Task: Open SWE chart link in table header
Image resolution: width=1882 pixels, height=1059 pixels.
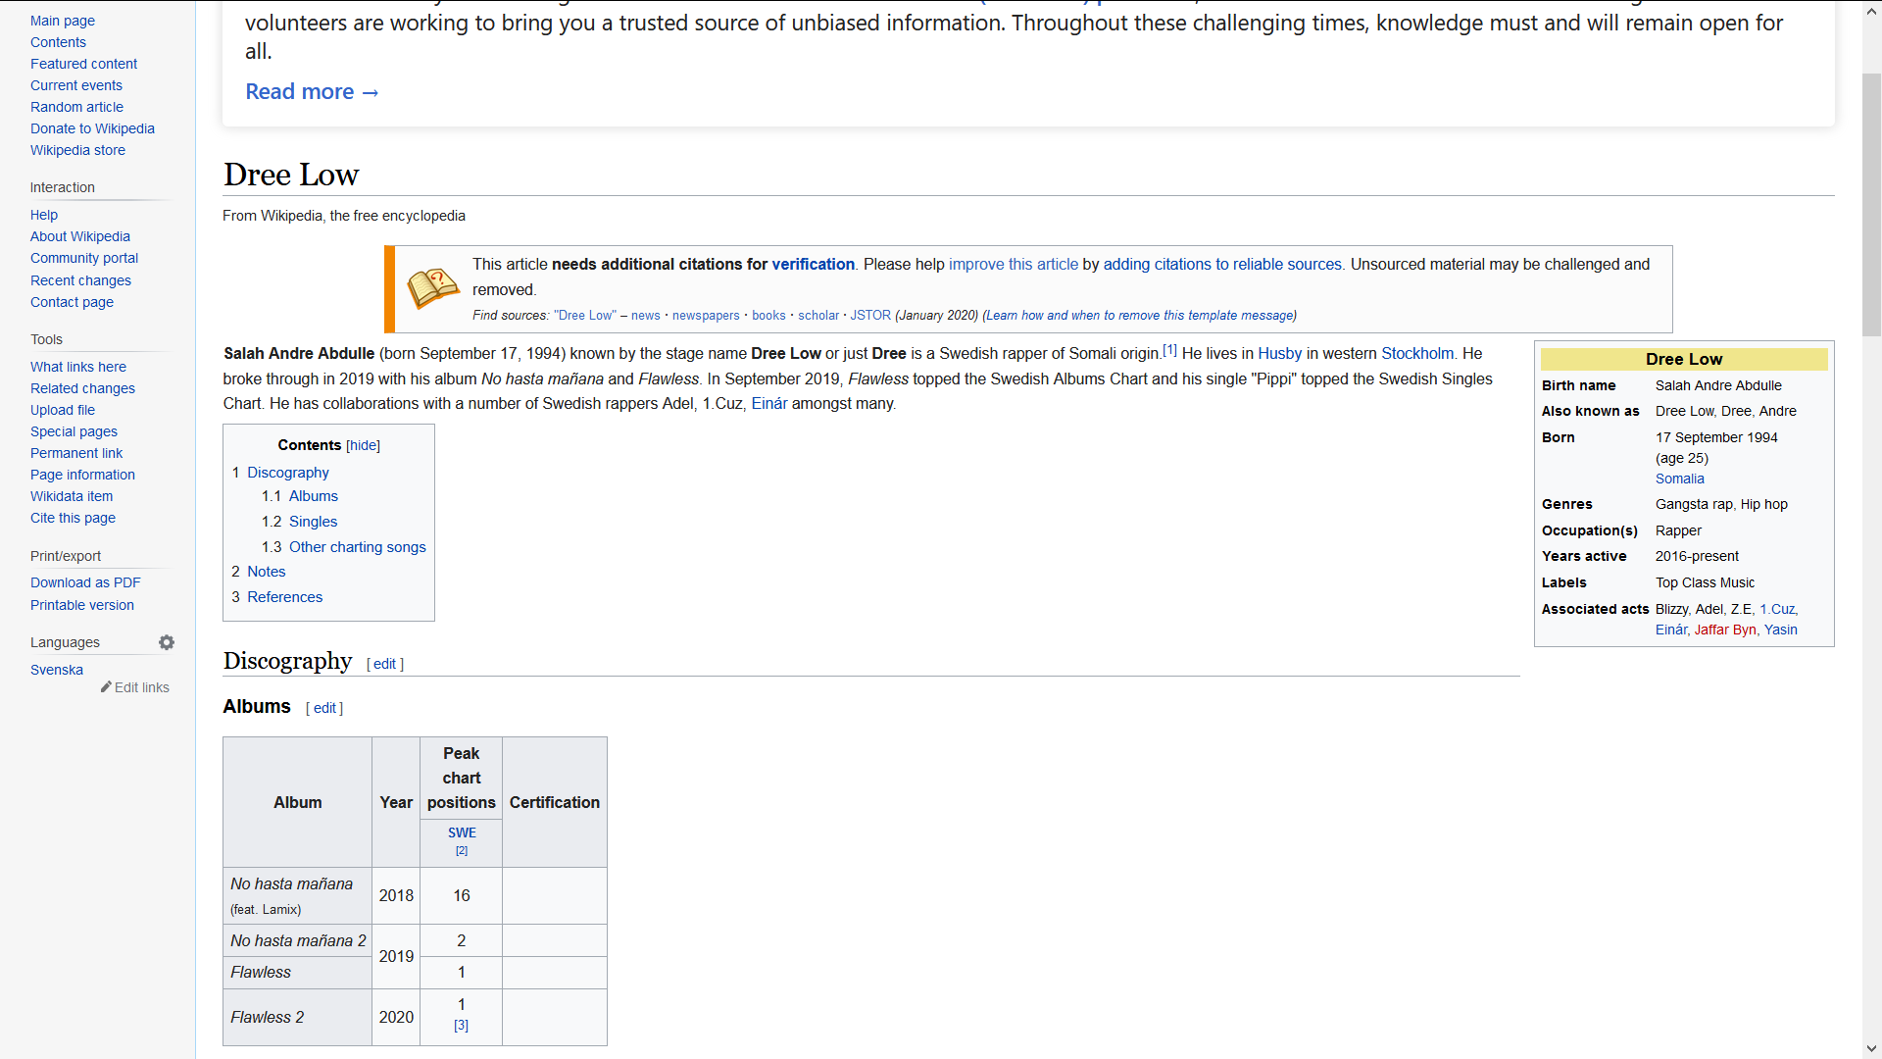Action: (x=462, y=832)
